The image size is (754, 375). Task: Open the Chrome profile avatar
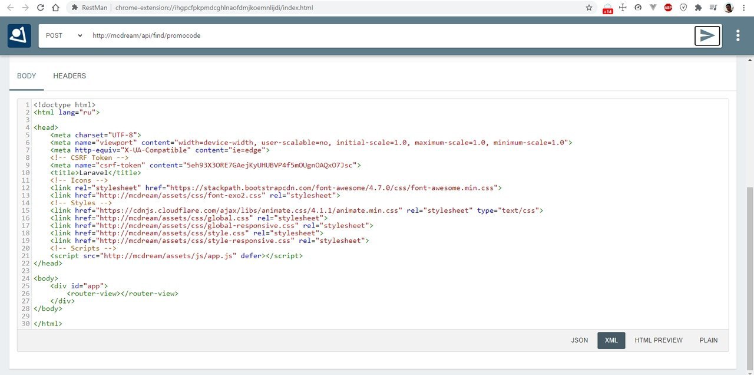pyautogui.click(x=729, y=8)
